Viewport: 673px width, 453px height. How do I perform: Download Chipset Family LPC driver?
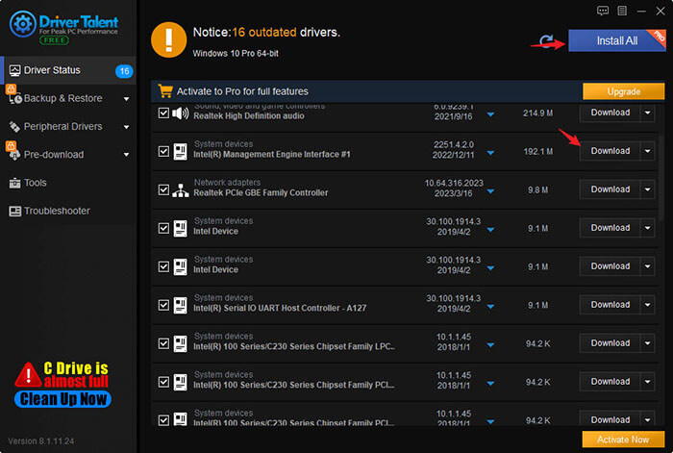tap(610, 343)
